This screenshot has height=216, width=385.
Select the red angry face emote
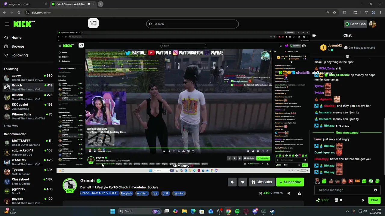pos(351,181)
